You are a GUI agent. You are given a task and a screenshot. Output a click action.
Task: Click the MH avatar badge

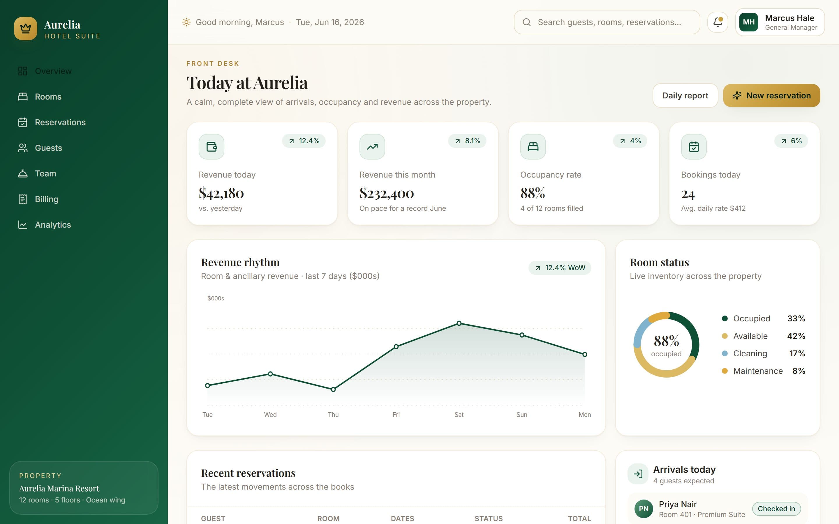(x=748, y=22)
